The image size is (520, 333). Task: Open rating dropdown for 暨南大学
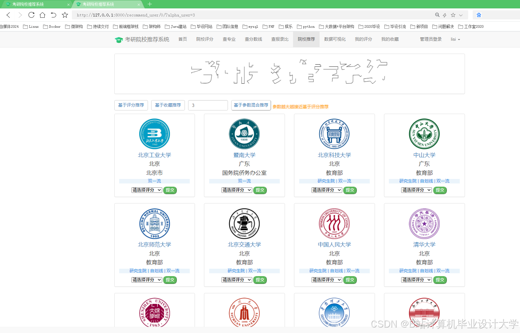(x=237, y=190)
